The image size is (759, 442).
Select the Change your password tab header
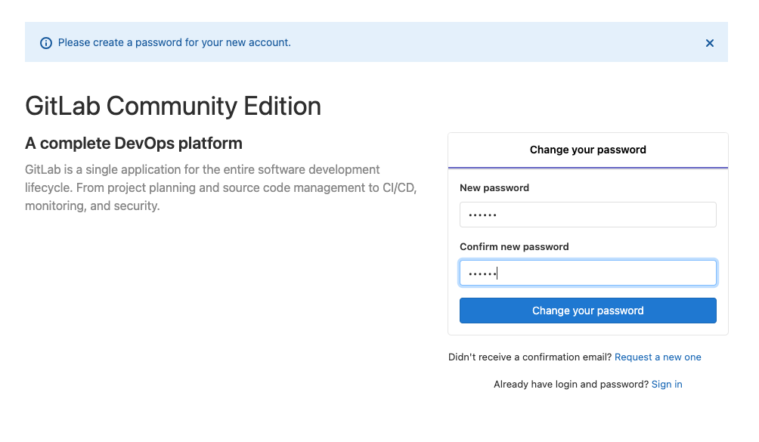pyautogui.click(x=587, y=150)
